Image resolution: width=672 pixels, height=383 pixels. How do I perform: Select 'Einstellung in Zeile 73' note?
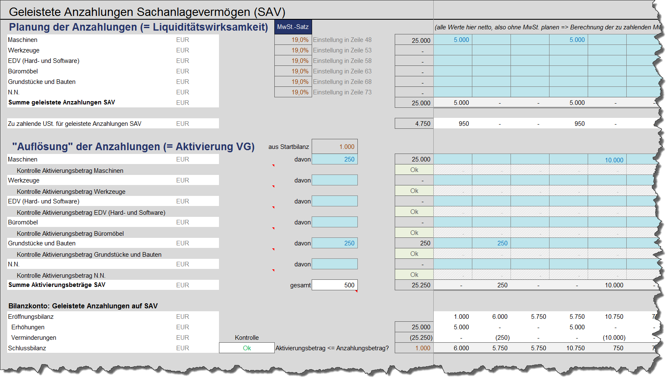tap(342, 92)
